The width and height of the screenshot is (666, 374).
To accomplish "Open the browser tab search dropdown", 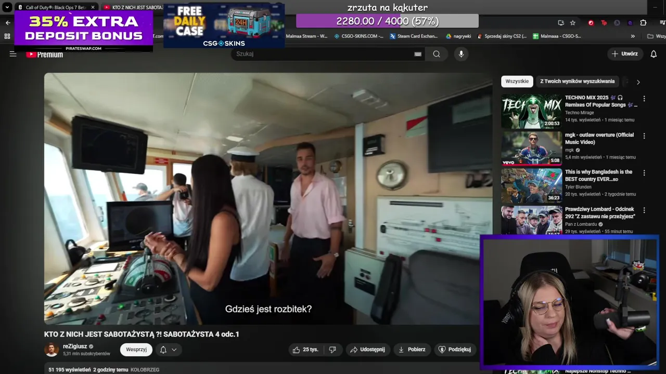I will tap(7, 7).
